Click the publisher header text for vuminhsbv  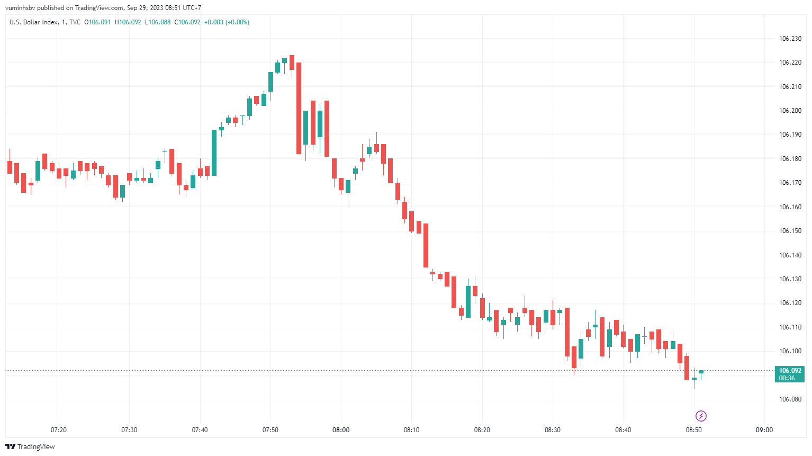103,8
